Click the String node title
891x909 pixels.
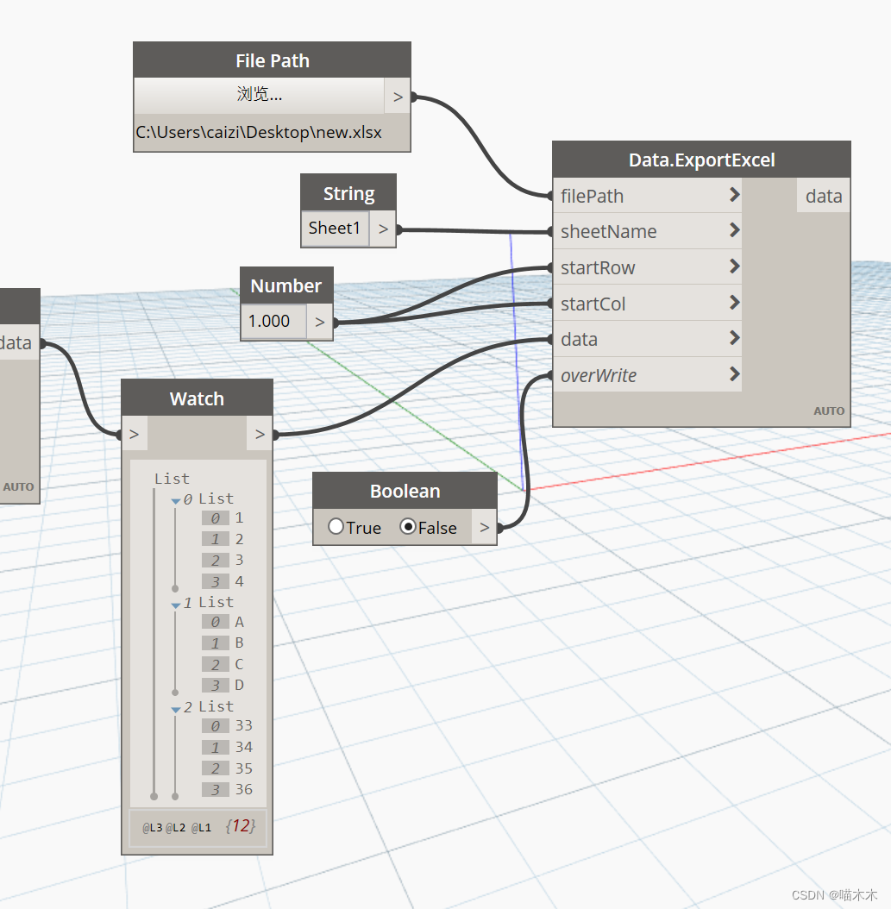(x=349, y=193)
